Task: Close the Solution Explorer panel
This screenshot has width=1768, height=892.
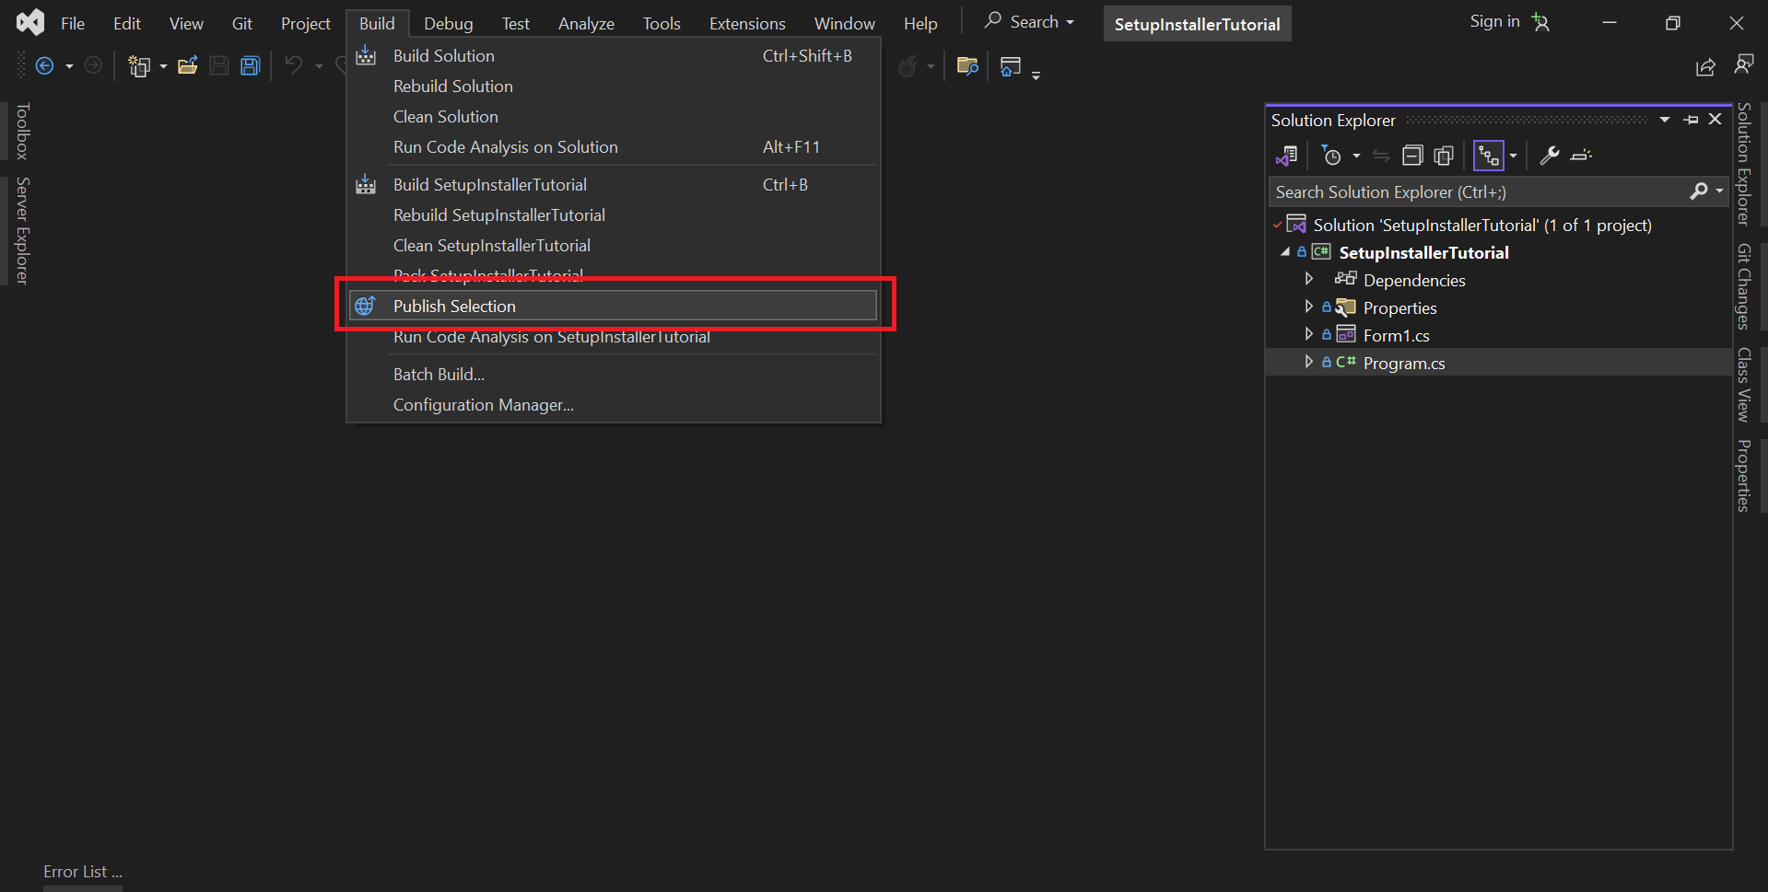Action: 1715,120
